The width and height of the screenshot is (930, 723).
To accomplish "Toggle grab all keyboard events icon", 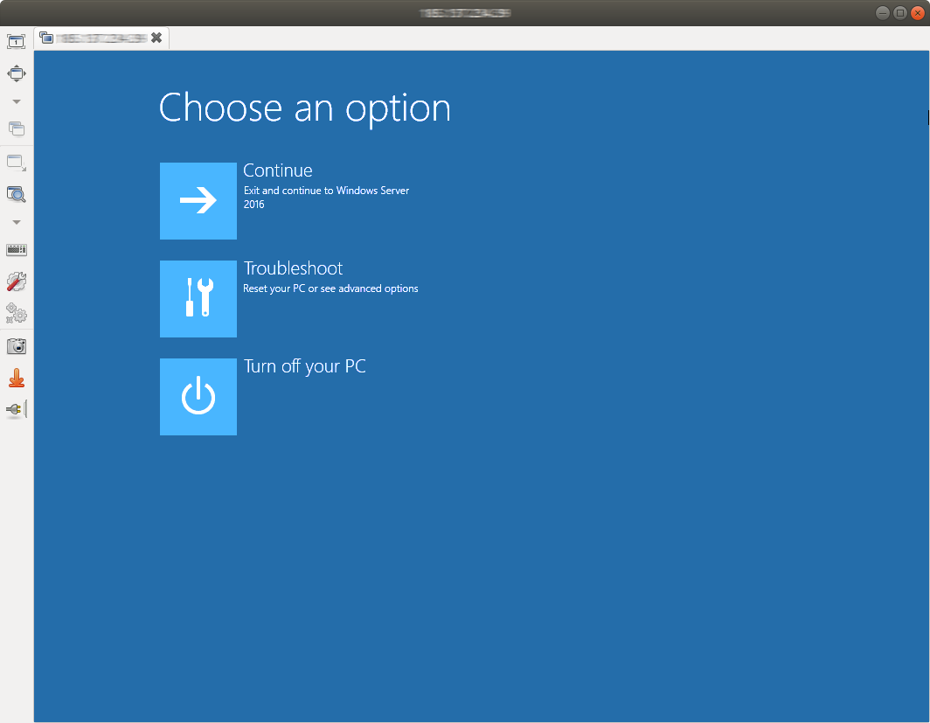I will click(x=16, y=250).
